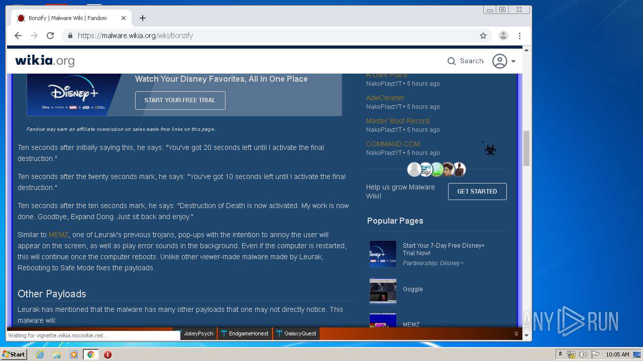Viewport: 643px width, 361px height.
Task: Click the 10:05 AM clock
Action: pyautogui.click(x=617, y=354)
